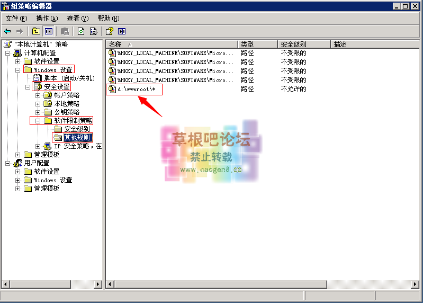Open the 操作(A) menu

click(x=47, y=19)
